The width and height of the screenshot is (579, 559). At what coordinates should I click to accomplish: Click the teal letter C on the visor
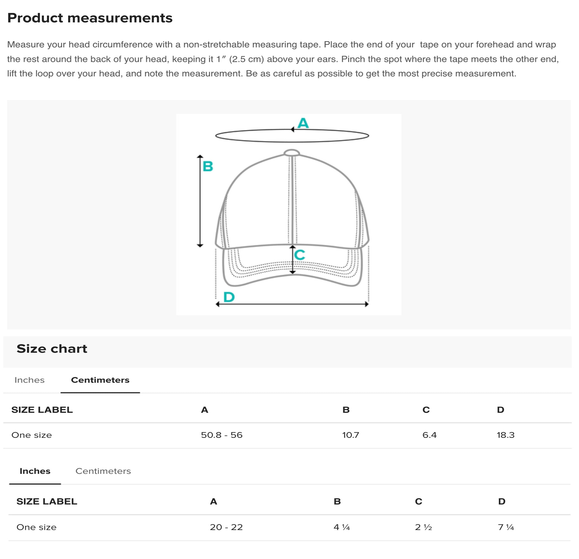300,255
